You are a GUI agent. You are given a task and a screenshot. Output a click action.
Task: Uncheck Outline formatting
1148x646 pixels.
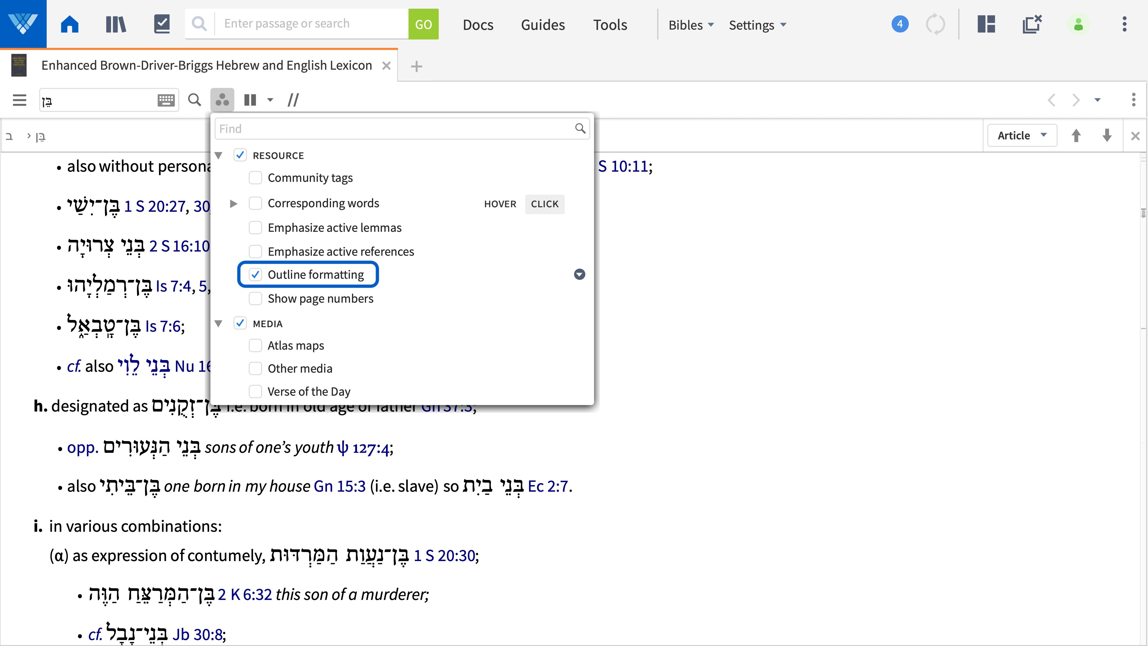pos(255,275)
